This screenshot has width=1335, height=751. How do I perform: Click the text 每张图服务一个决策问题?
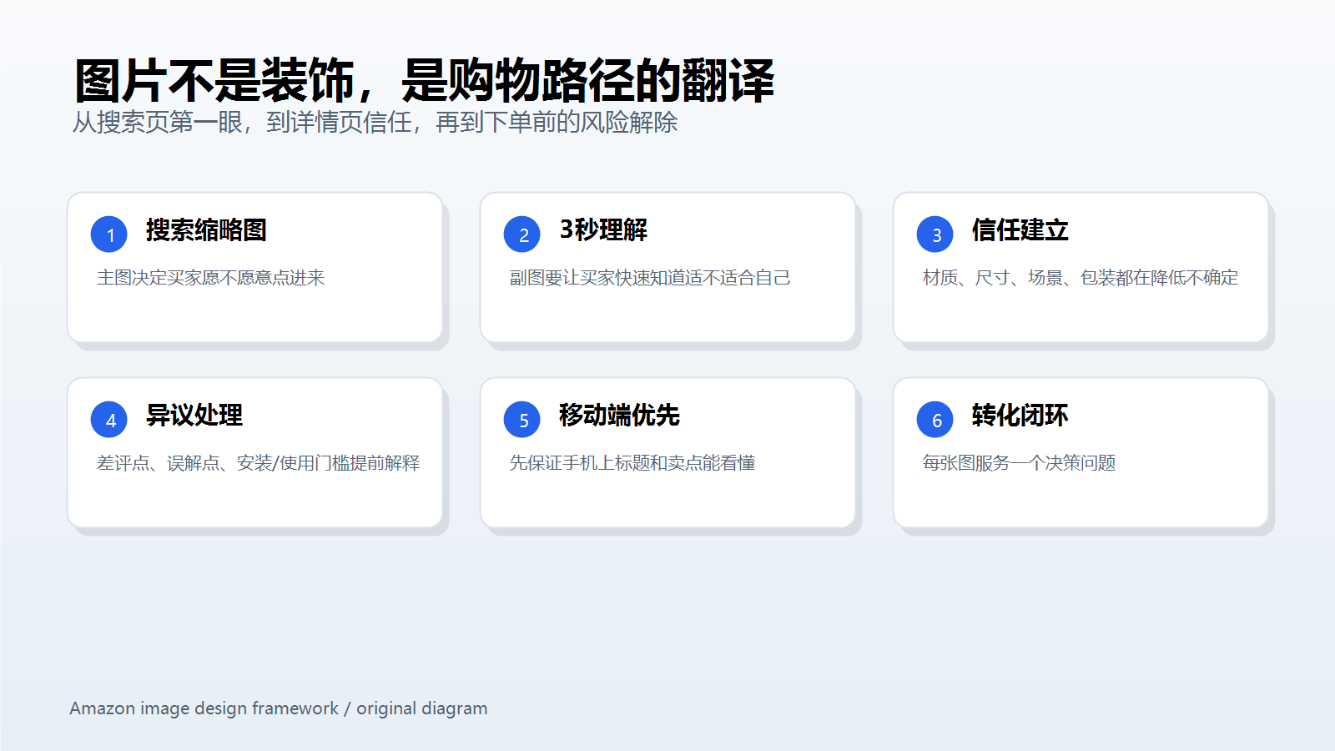[1019, 463]
